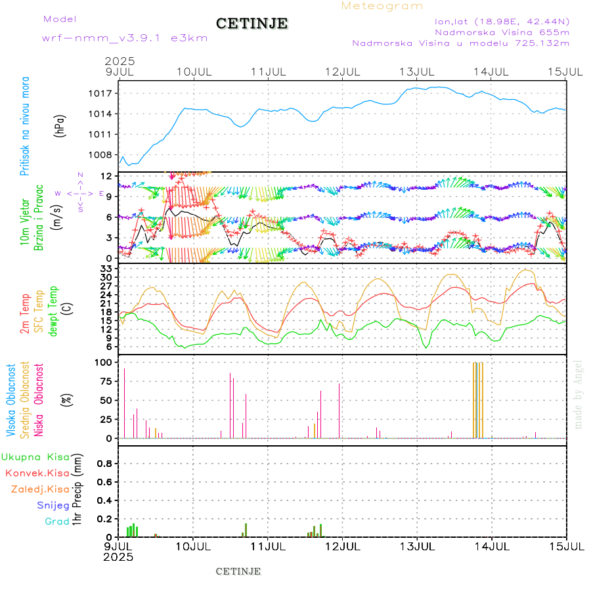Select the wrf-nmm_v3.9.1 e3km model text

[125, 37]
